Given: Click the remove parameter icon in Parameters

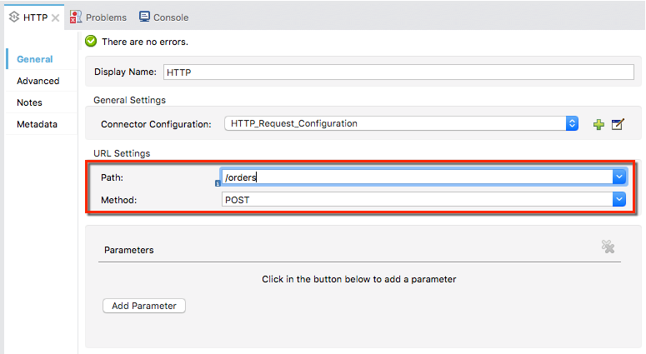Looking at the screenshot, I should (x=608, y=247).
